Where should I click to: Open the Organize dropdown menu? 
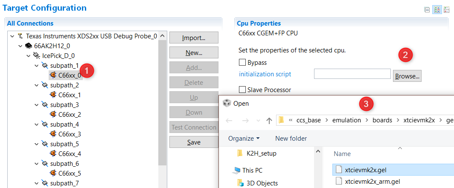point(244,139)
